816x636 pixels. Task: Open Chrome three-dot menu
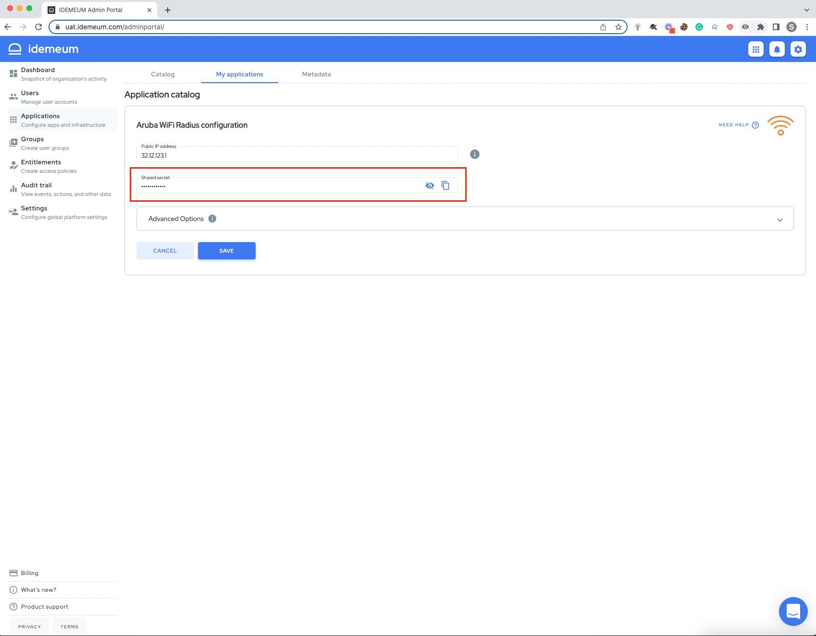click(x=807, y=27)
